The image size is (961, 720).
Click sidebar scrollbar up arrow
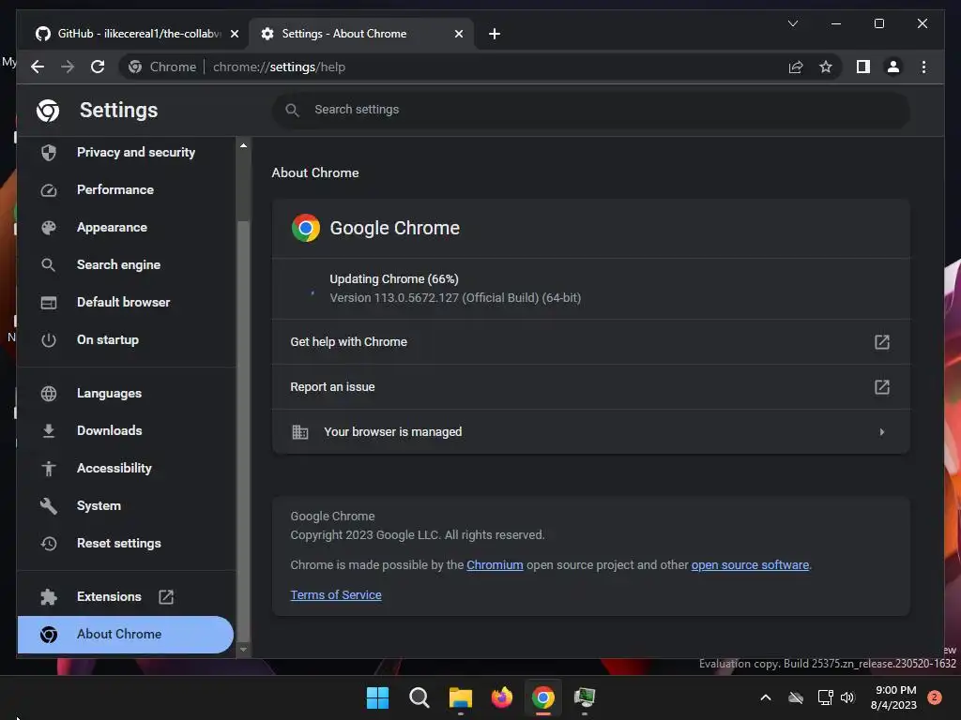[243, 145]
